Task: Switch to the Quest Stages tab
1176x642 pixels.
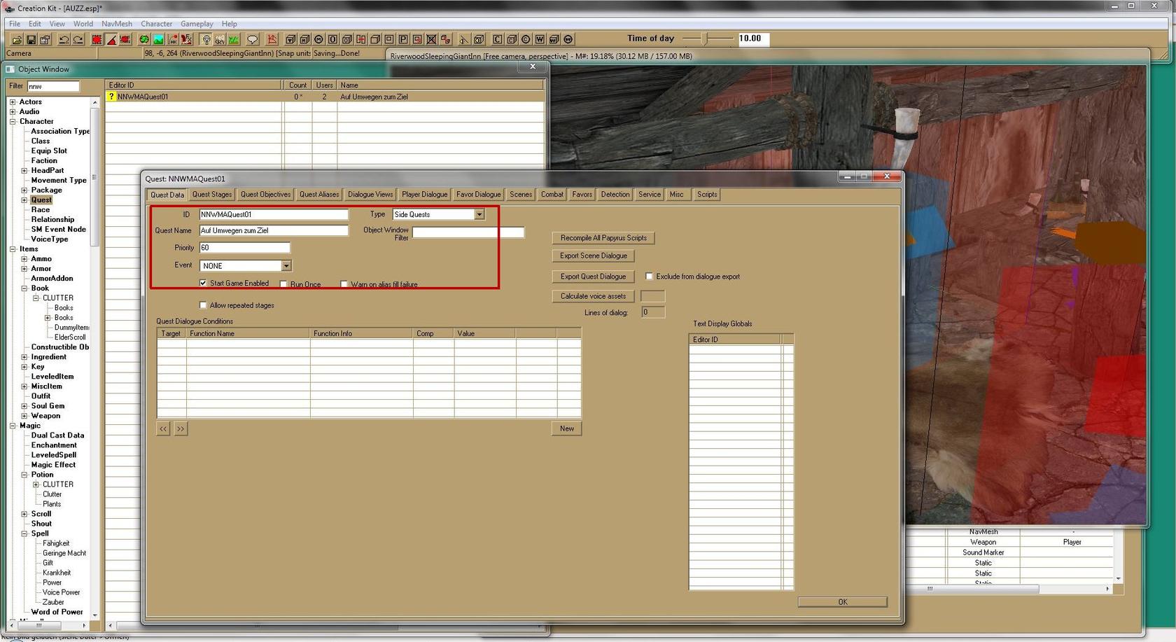Action: tap(211, 195)
